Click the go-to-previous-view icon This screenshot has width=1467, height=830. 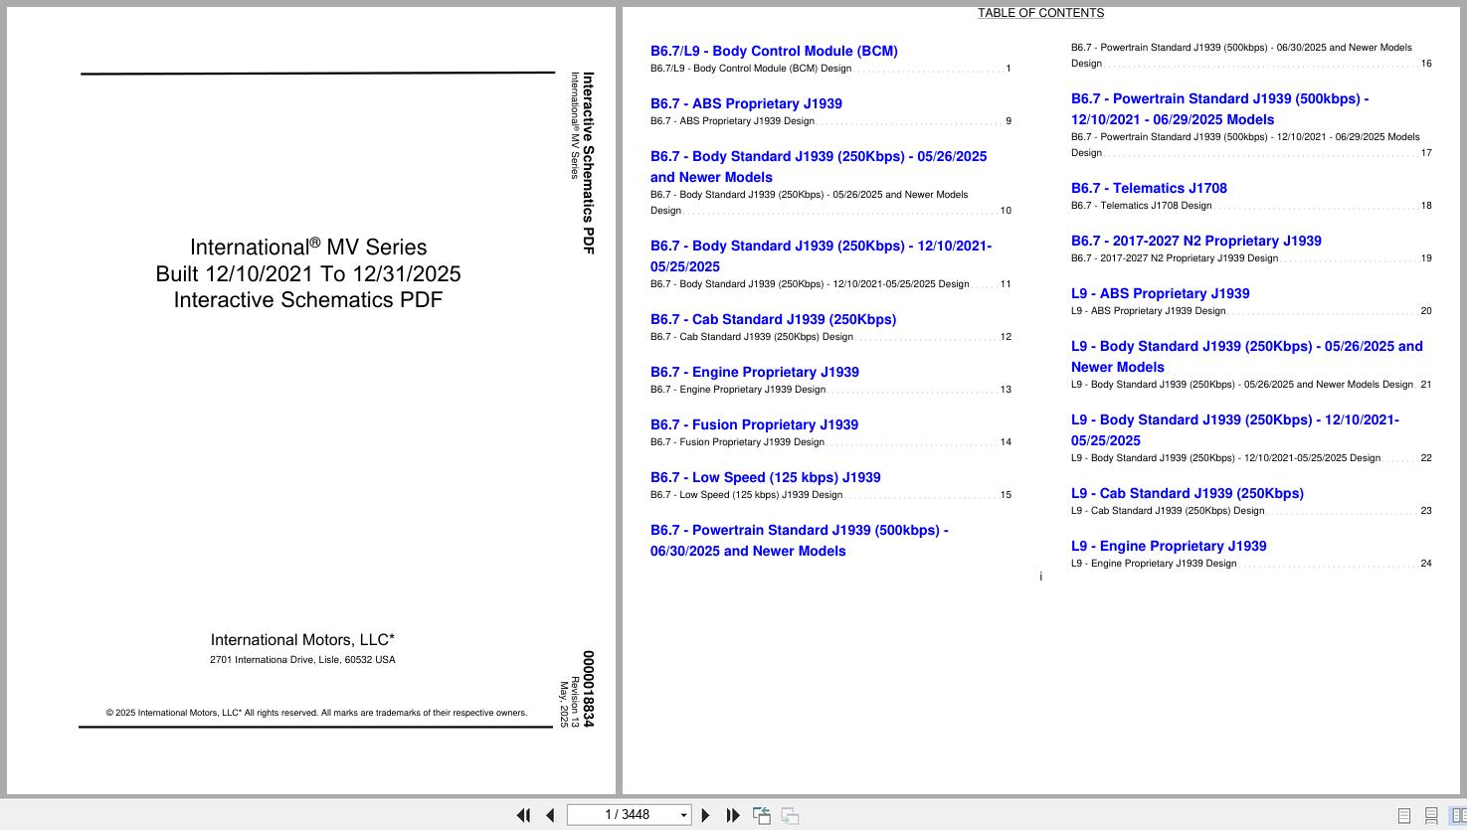(762, 815)
